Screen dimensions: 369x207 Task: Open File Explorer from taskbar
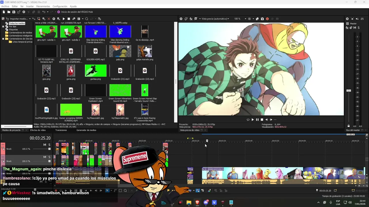189,202
